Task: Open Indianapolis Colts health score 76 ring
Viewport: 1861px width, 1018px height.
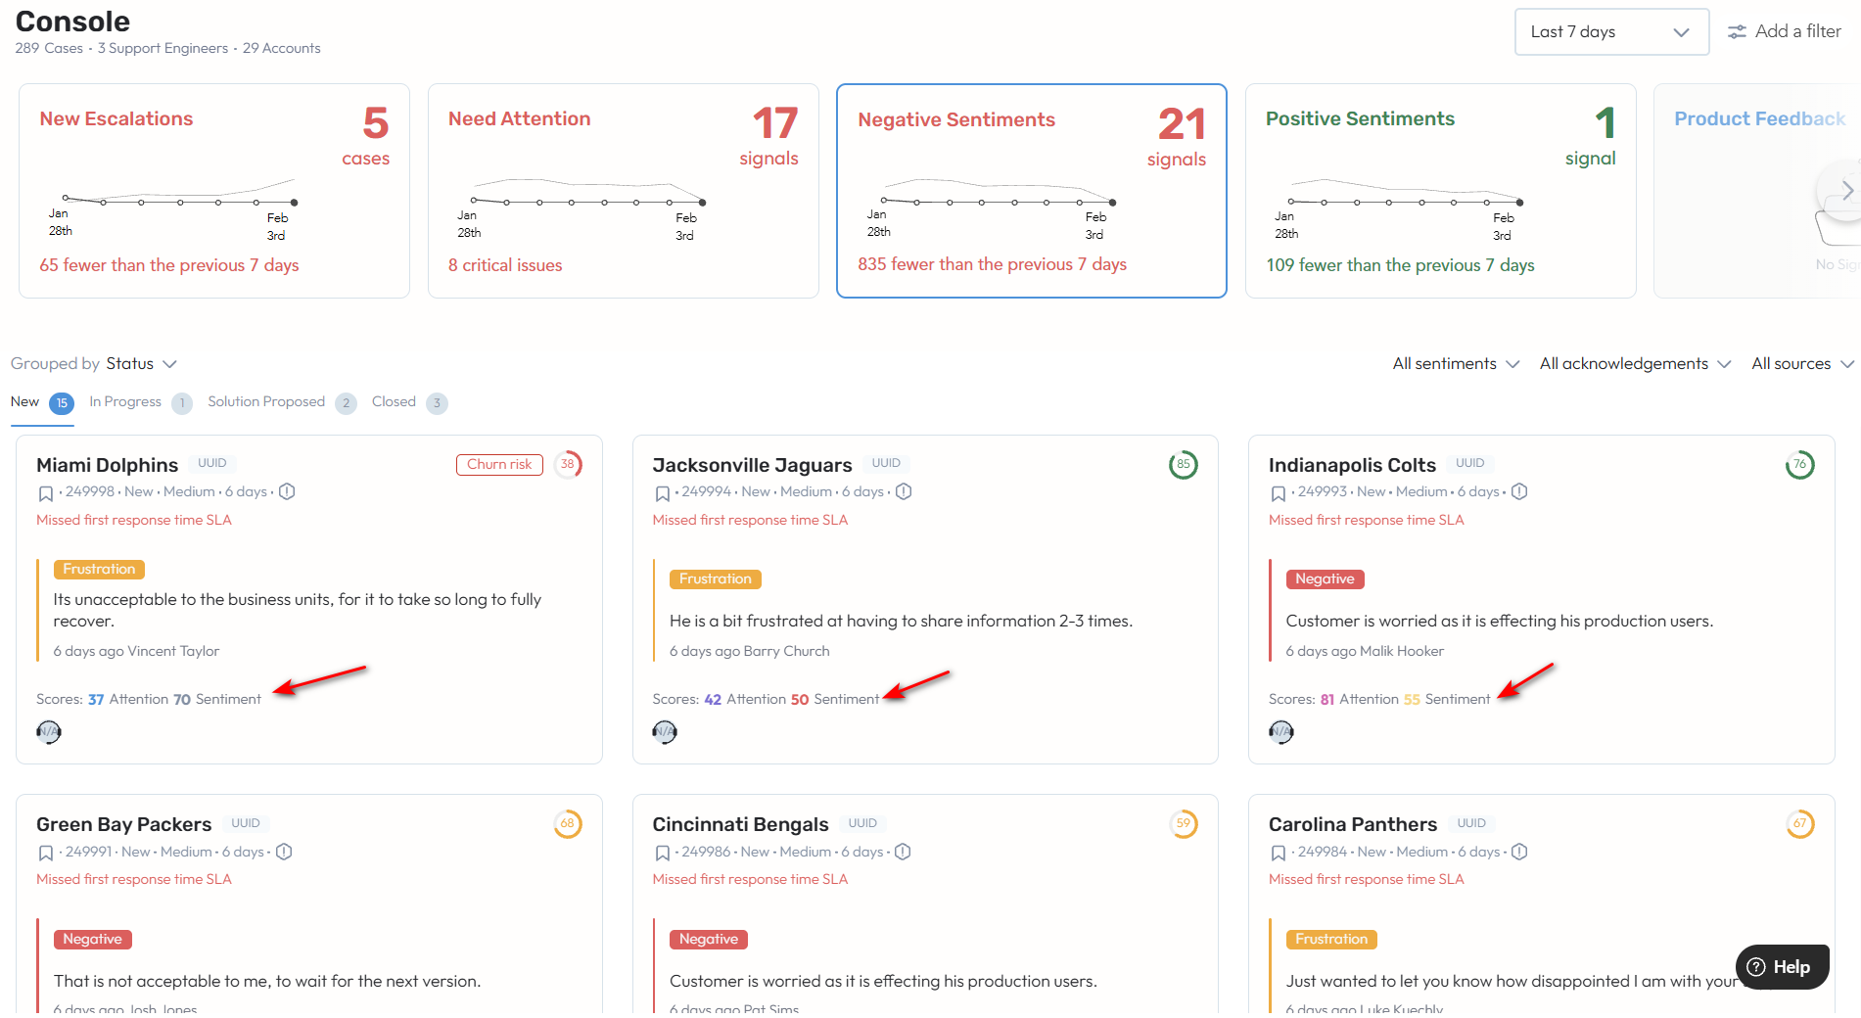Action: [x=1799, y=464]
